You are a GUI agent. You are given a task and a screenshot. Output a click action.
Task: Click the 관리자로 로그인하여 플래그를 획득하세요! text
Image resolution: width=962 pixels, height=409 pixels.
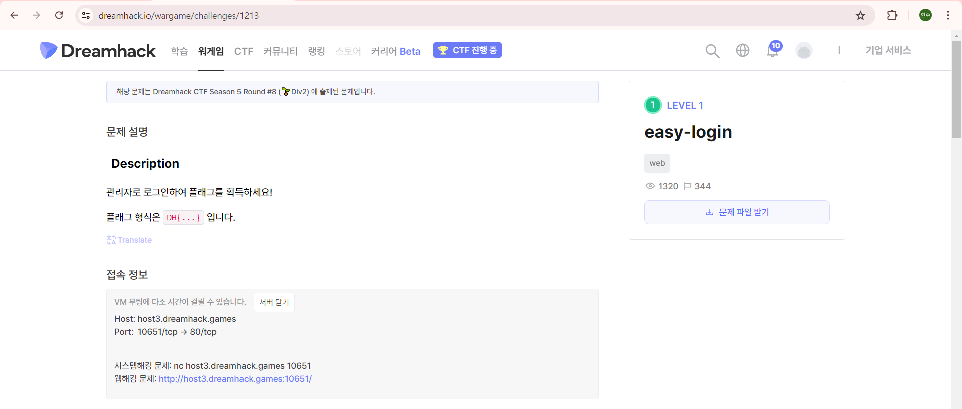pyautogui.click(x=189, y=192)
